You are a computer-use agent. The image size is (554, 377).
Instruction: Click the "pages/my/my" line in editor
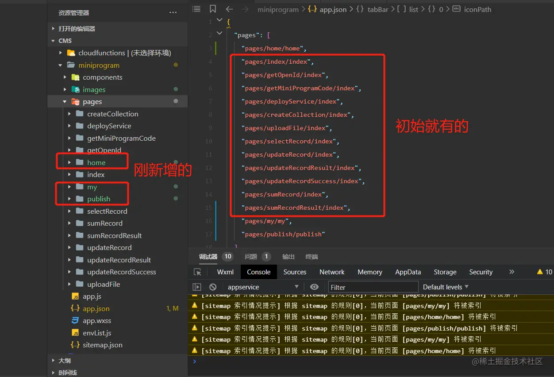(x=266, y=221)
